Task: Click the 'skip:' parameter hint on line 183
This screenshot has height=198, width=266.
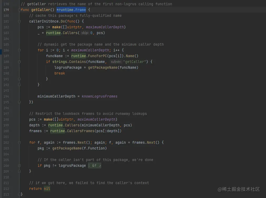Action: tap(85, 33)
